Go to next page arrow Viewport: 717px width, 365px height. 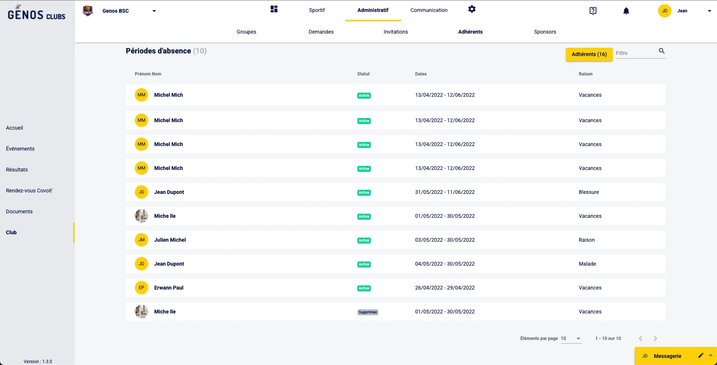click(655, 338)
